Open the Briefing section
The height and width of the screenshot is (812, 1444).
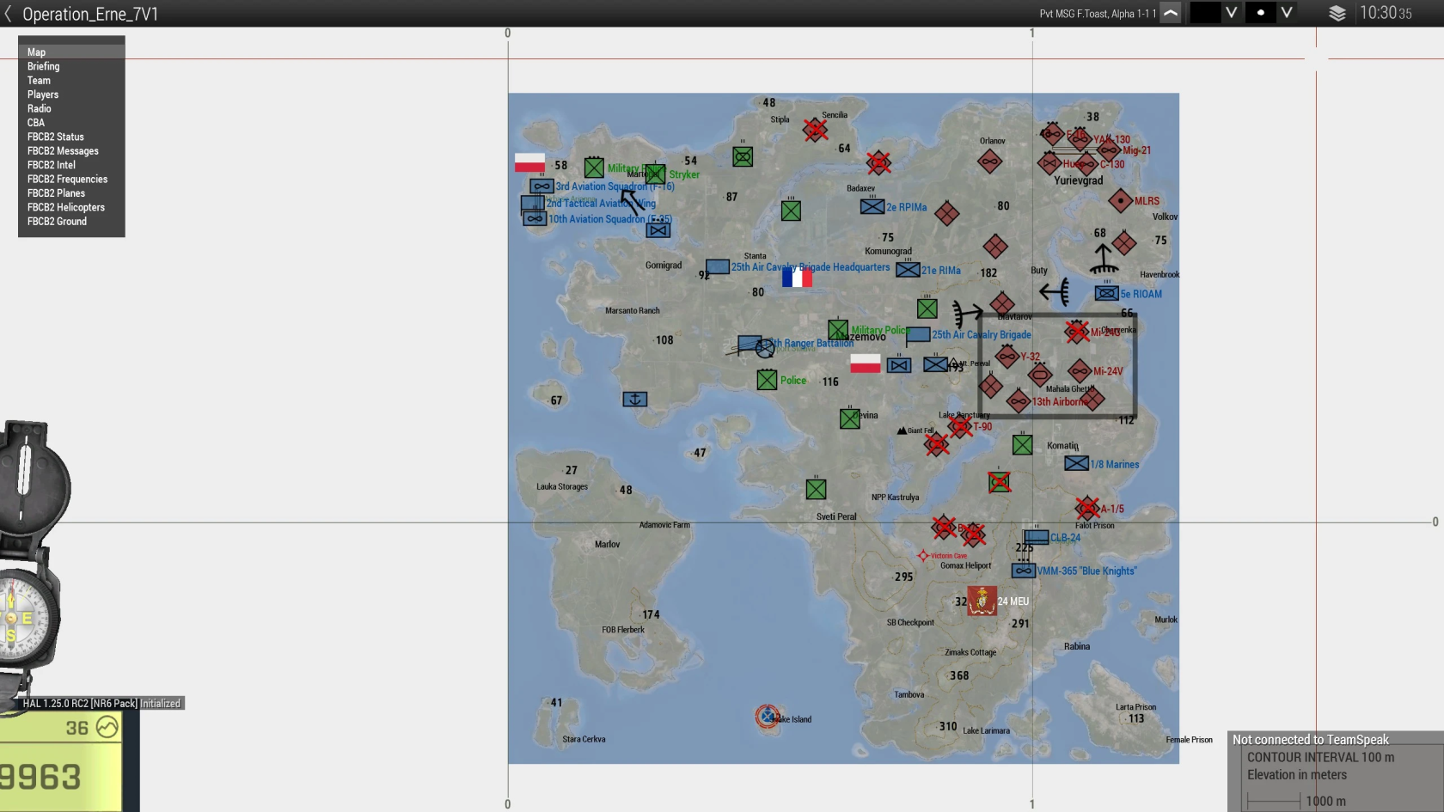(43, 66)
